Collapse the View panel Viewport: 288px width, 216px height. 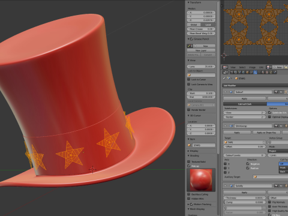[188, 61]
